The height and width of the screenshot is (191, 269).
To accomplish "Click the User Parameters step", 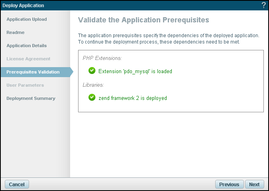I will point(25,85).
